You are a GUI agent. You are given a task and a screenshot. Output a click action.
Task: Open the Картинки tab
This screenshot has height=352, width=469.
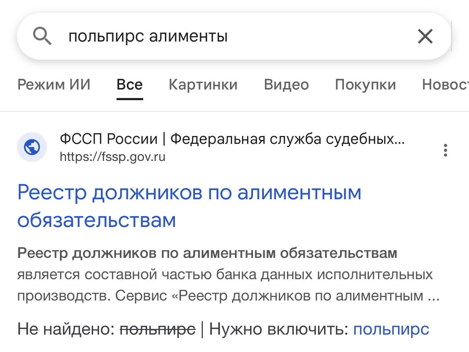click(x=203, y=85)
